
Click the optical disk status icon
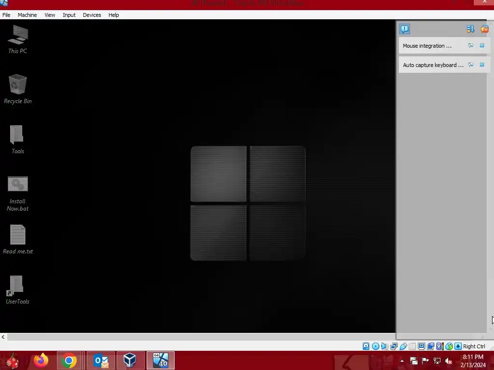[x=375, y=346]
